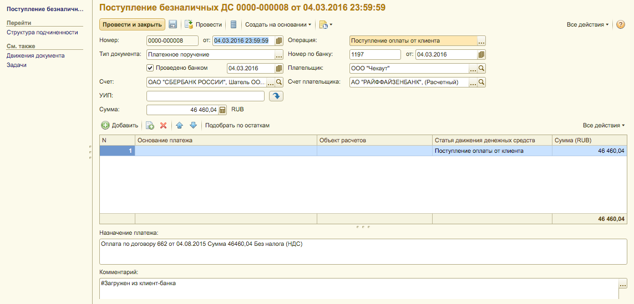Click the document movements list icon in toolbar
This screenshot has height=304, width=634.
[234, 24]
